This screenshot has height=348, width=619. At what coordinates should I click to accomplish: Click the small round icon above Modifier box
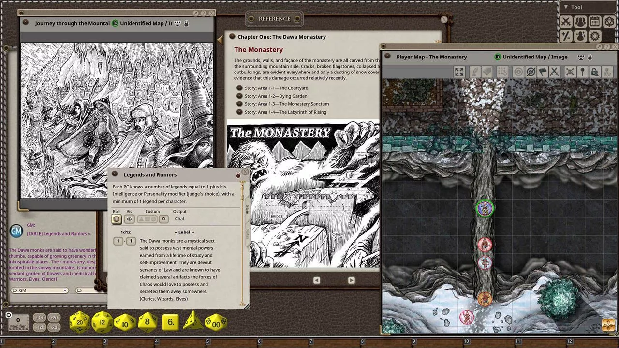click(9, 315)
